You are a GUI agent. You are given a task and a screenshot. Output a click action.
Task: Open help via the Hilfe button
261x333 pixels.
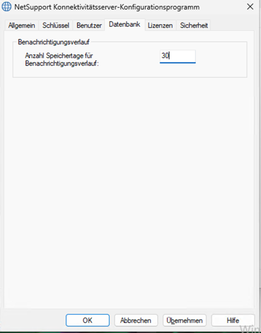click(233, 320)
